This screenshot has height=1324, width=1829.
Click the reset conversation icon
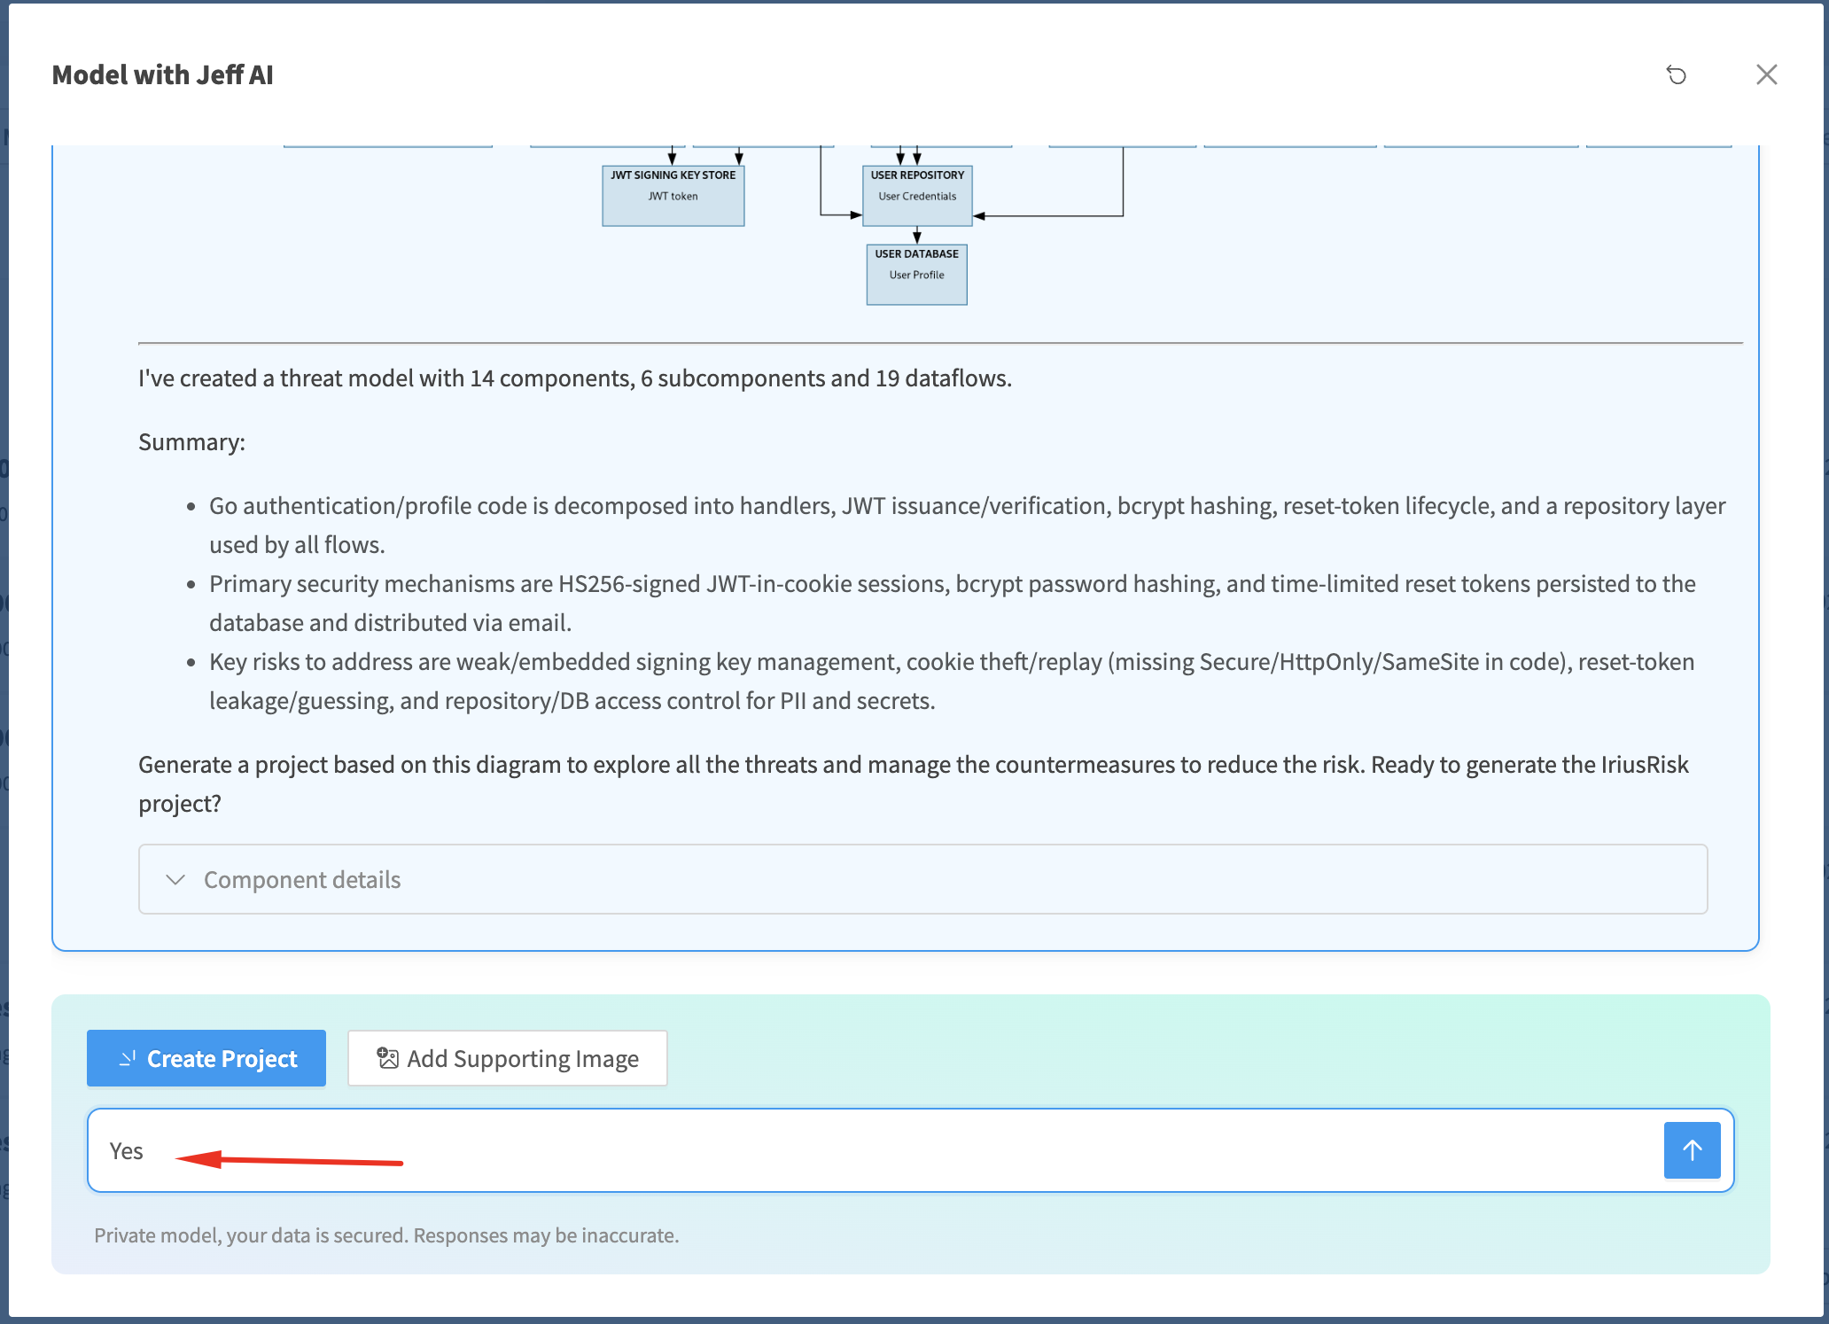(1676, 75)
